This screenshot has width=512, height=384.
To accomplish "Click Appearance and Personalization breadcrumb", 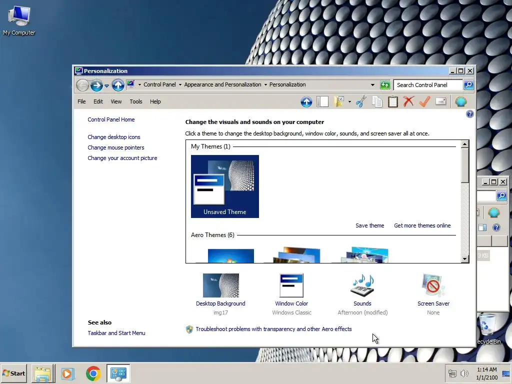I will click(x=222, y=84).
